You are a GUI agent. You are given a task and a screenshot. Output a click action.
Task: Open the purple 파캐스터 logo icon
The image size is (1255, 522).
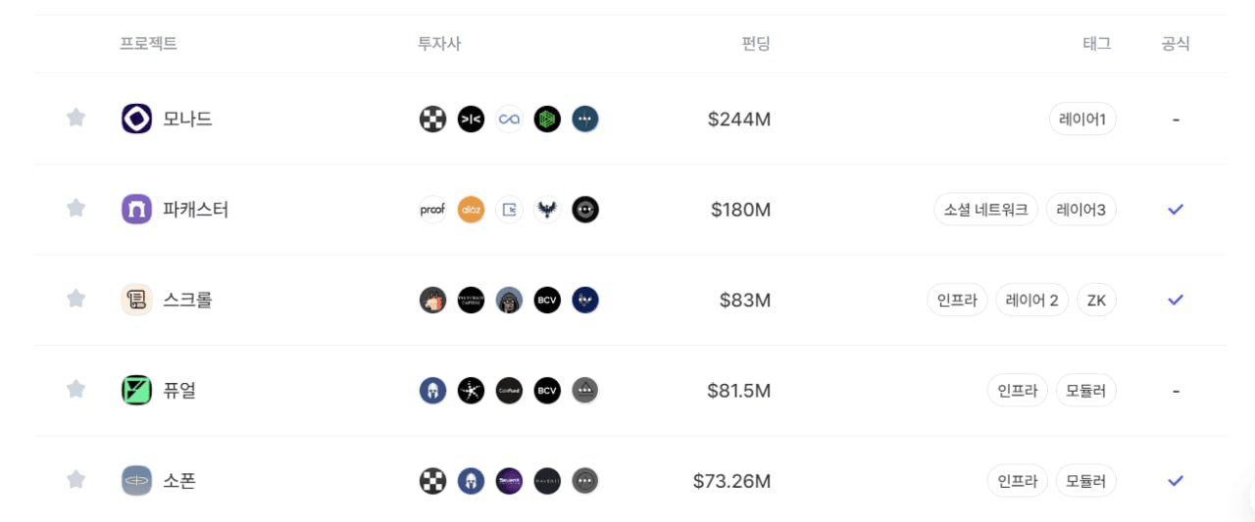pos(136,209)
